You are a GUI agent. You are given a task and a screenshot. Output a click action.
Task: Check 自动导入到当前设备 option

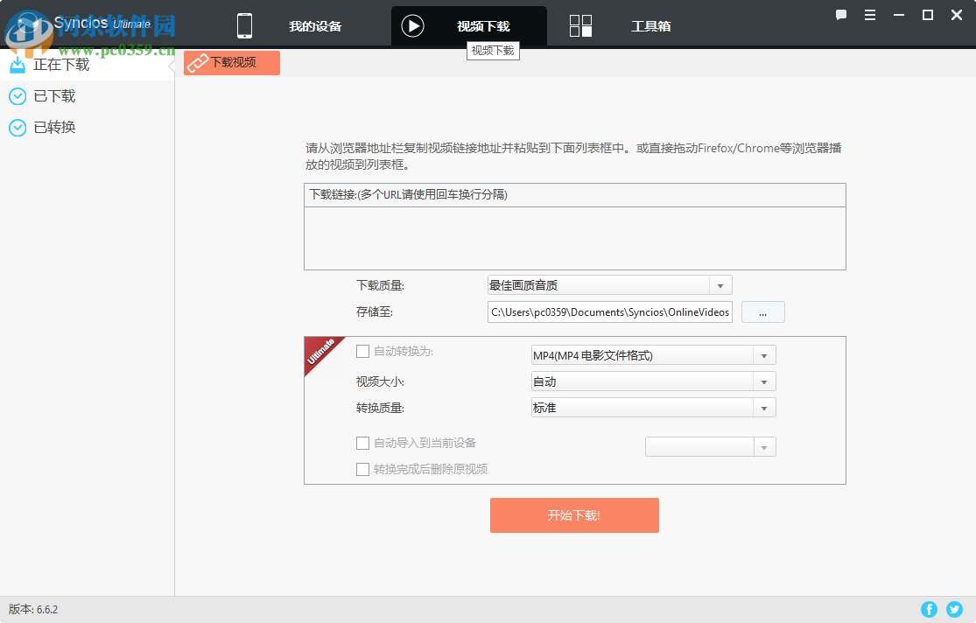pos(363,443)
